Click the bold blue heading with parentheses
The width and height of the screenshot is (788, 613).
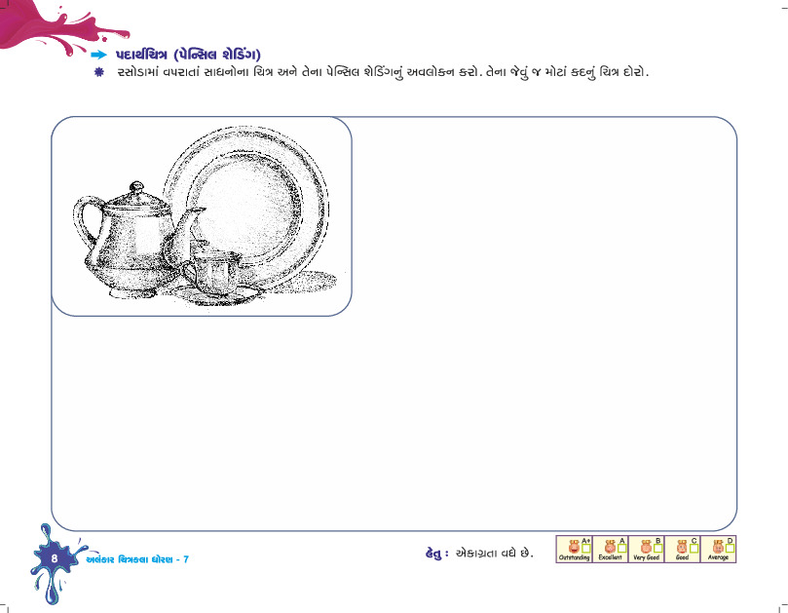pos(188,55)
